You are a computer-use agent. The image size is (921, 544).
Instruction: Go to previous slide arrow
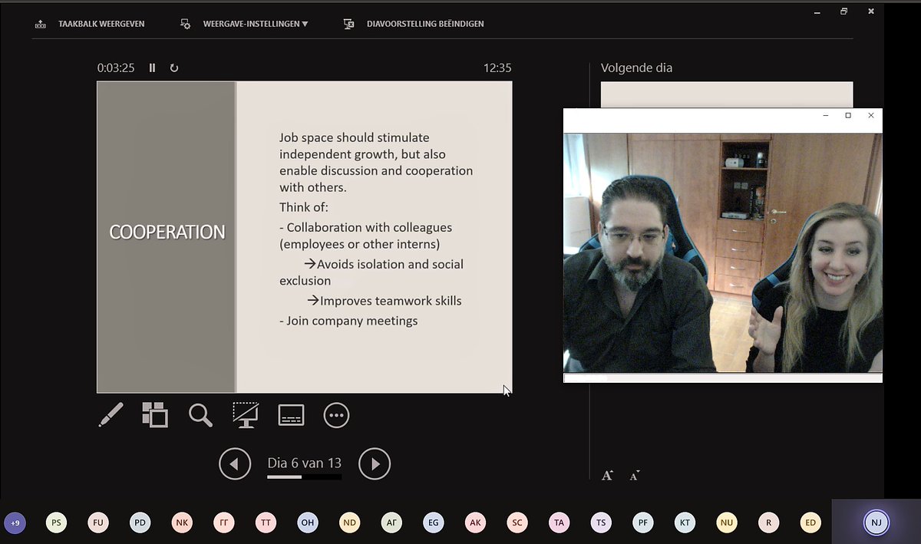[x=235, y=463]
